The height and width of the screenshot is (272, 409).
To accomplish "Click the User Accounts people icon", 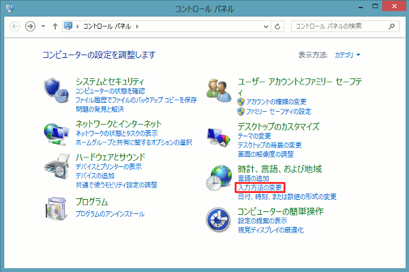I will point(219,90).
